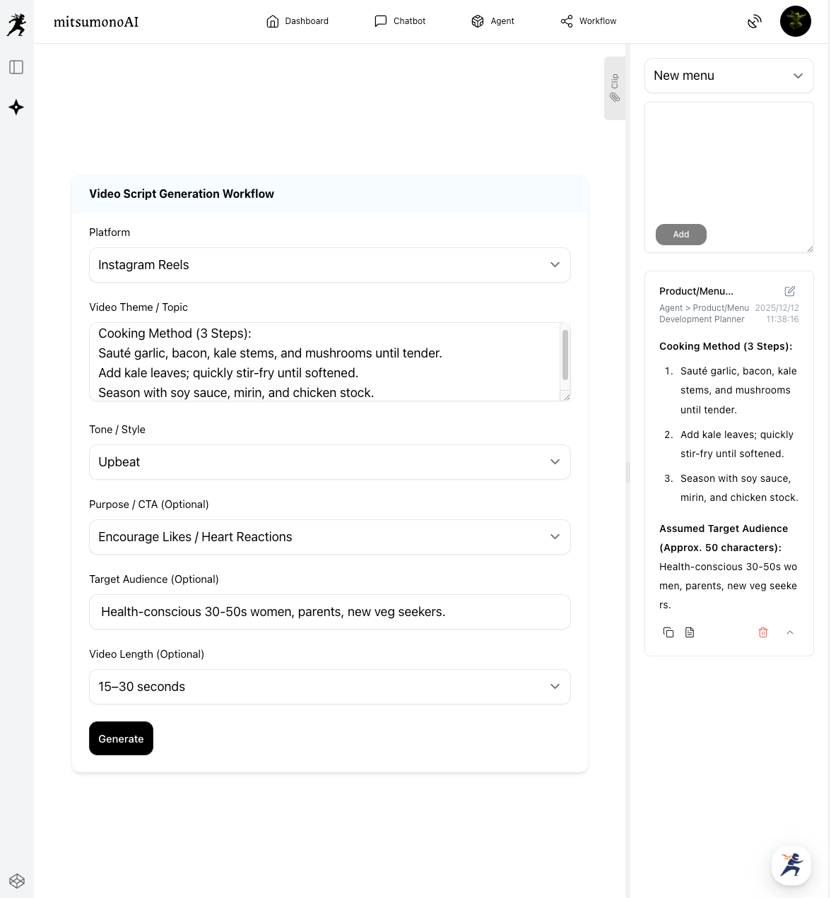This screenshot has width=831, height=898.
Task: Switch to Workflow page
Action: pos(589,21)
